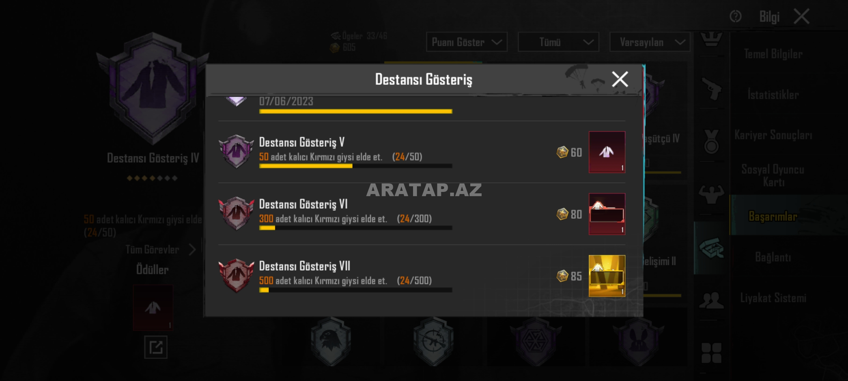Image resolution: width=848 pixels, height=381 pixels.
Task: Open Kariyer Sonuçları section
Action: 773,135
